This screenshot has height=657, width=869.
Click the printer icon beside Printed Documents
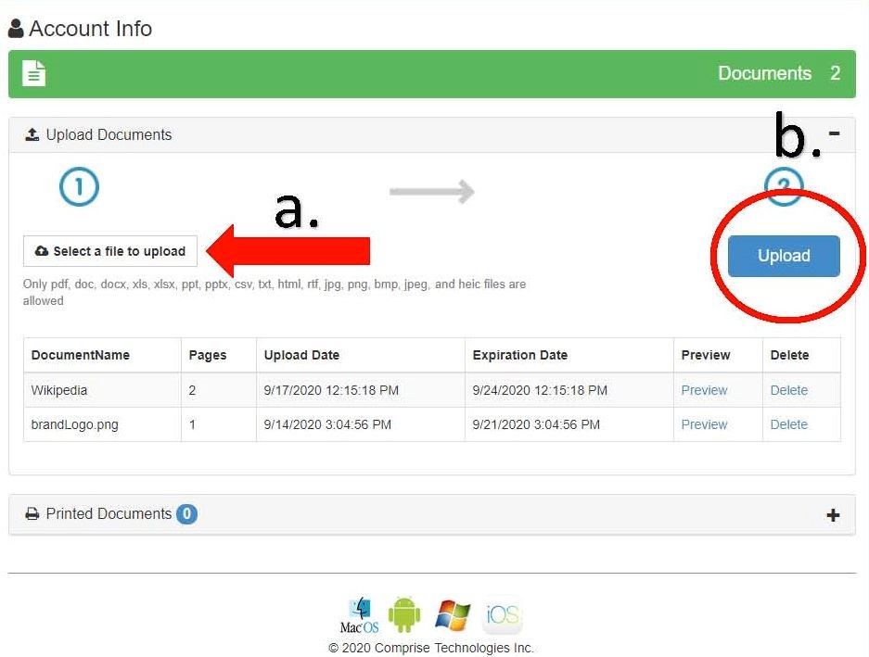coord(32,514)
